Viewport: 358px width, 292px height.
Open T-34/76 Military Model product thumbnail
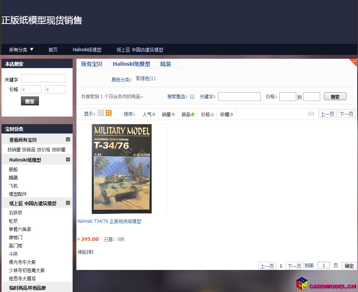pyautogui.click(x=122, y=169)
